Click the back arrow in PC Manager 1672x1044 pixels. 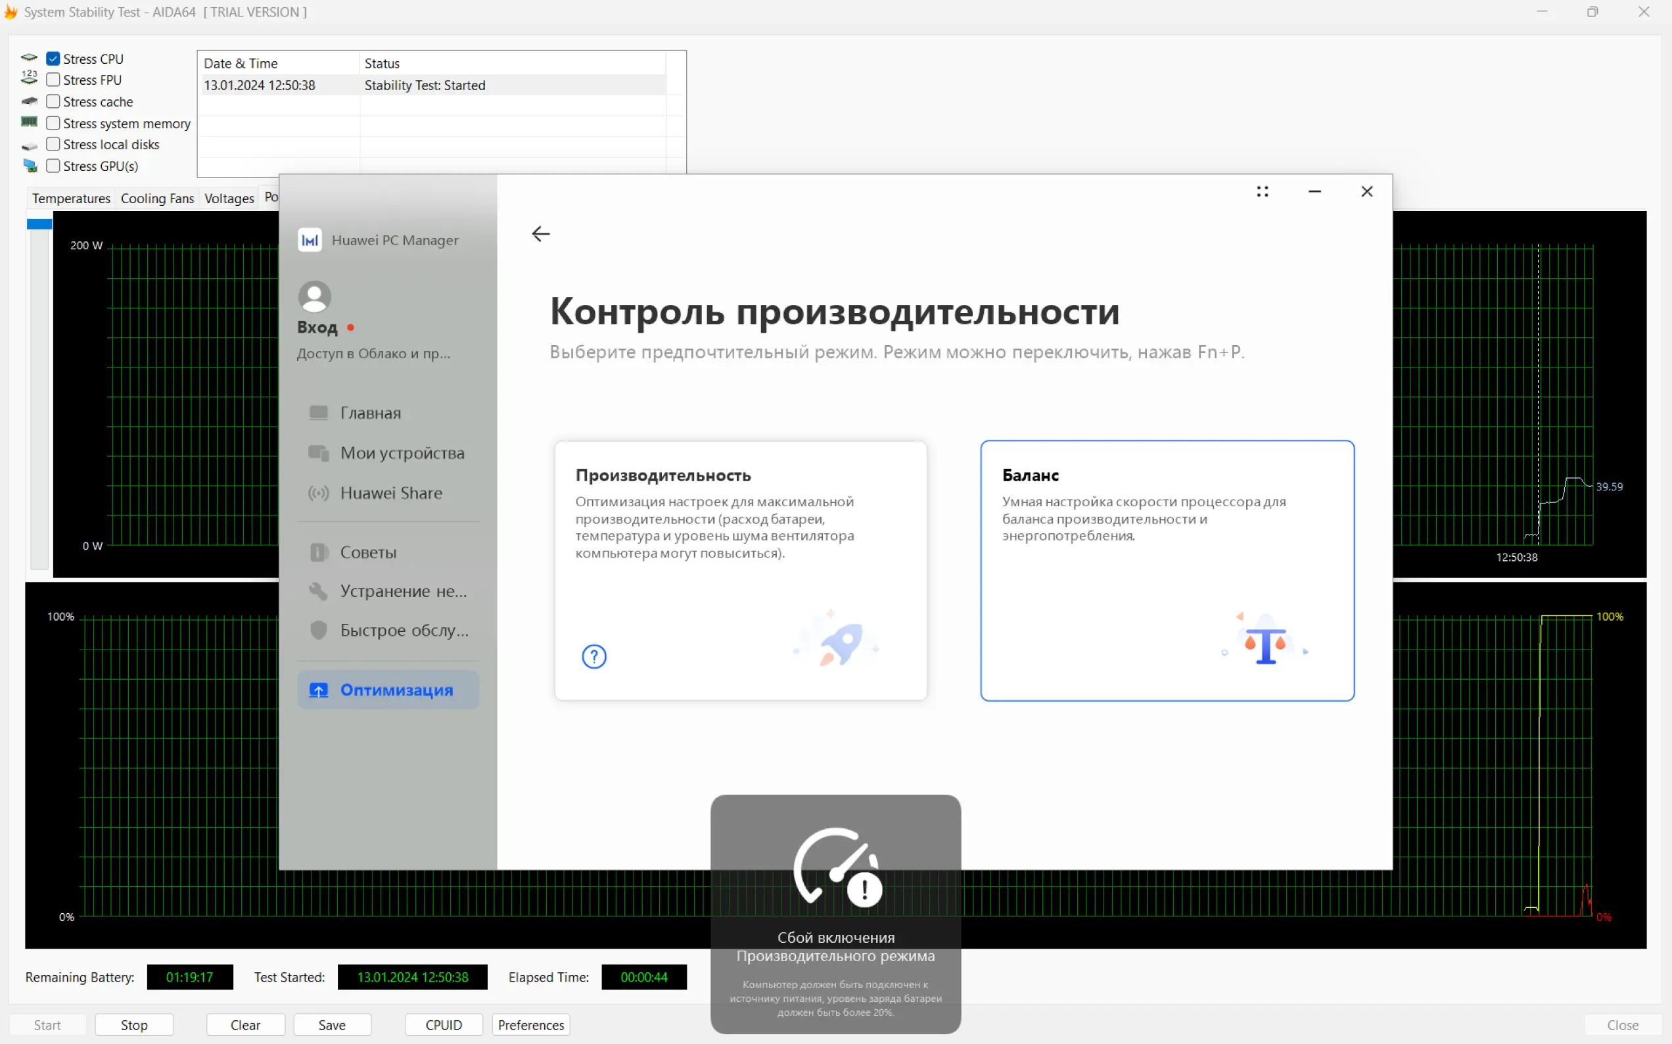[540, 234]
